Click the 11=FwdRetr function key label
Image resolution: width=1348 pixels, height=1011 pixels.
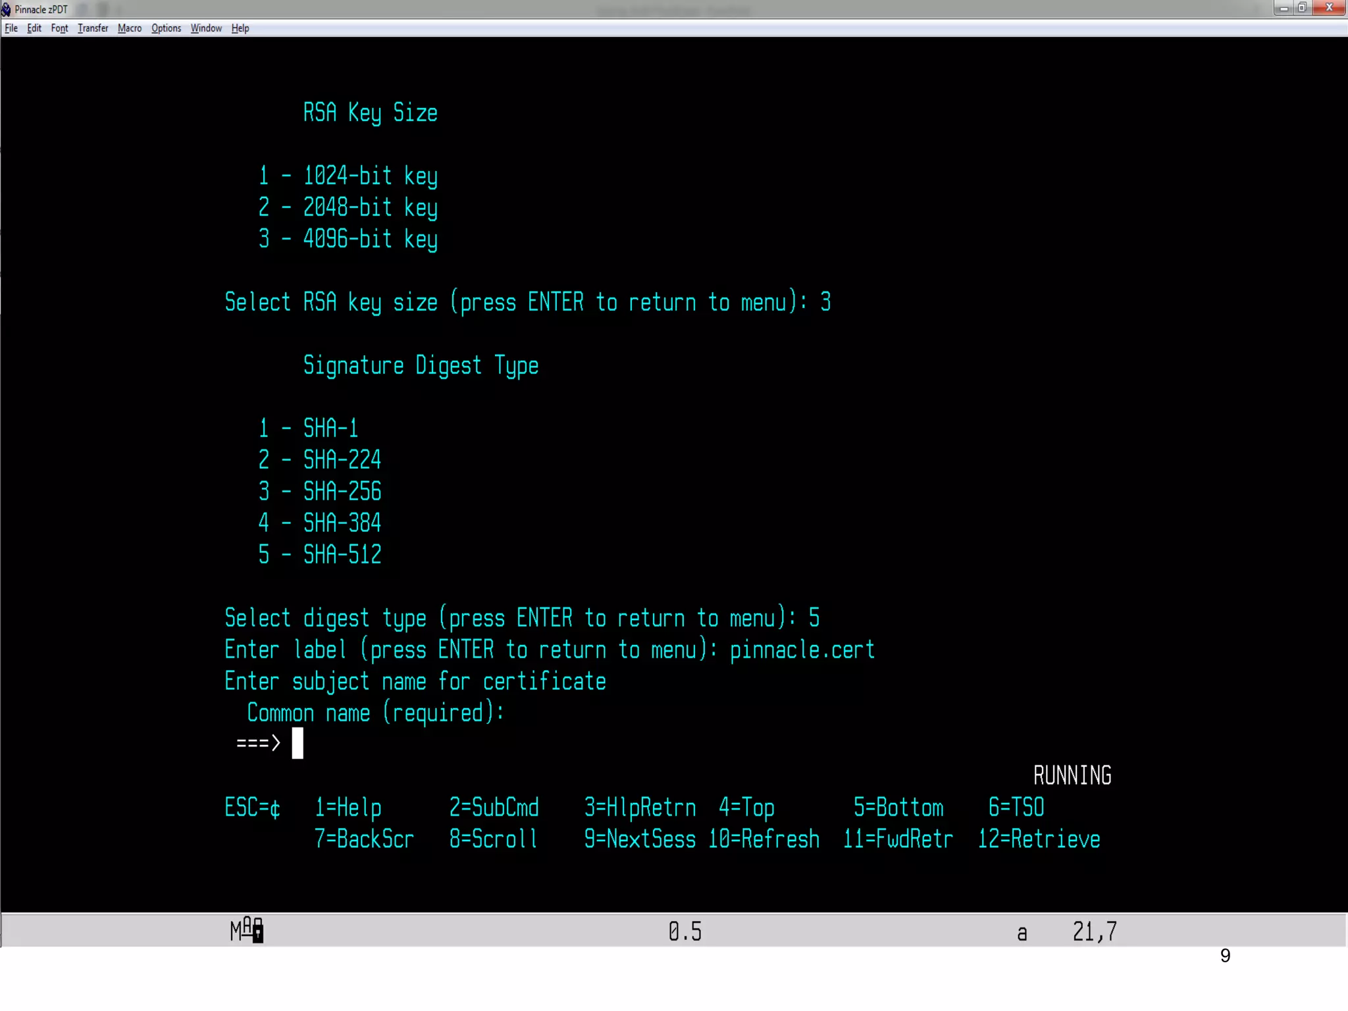(898, 839)
